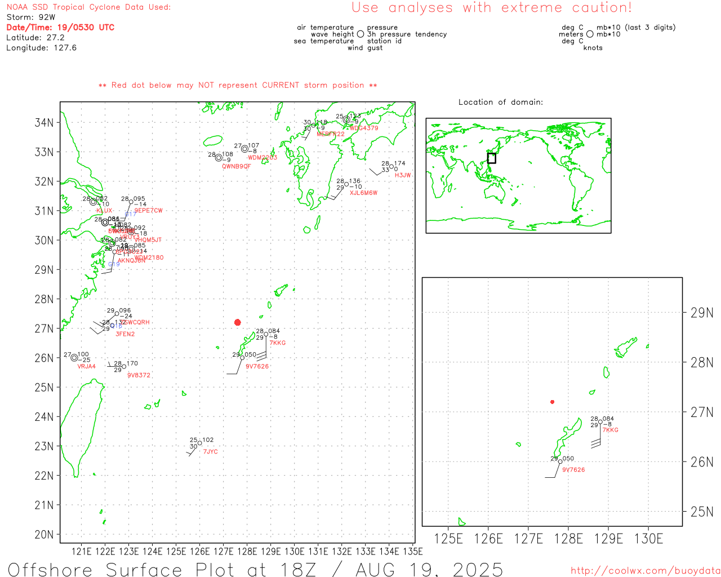This screenshot has width=721, height=577.
Task: Click the station ID 7JYC
Action: click(210, 452)
